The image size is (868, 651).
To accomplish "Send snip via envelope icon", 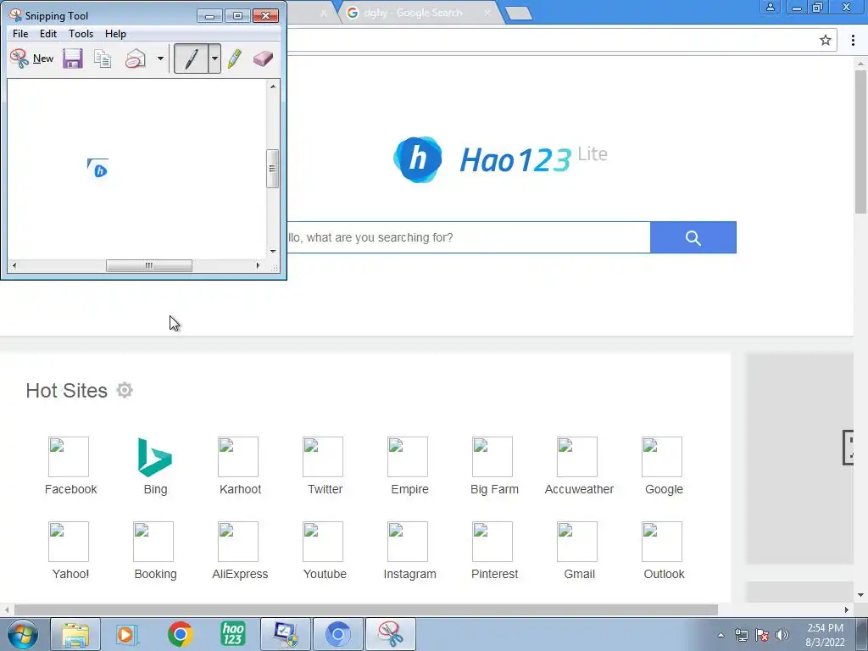I will pyautogui.click(x=135, y=58).
